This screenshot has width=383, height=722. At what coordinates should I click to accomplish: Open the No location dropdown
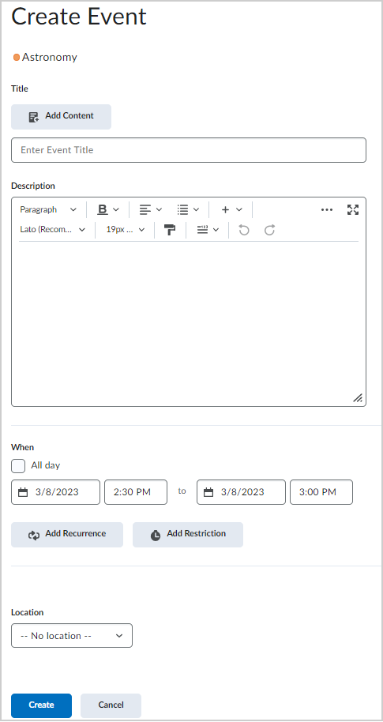[x=72, y=635]
